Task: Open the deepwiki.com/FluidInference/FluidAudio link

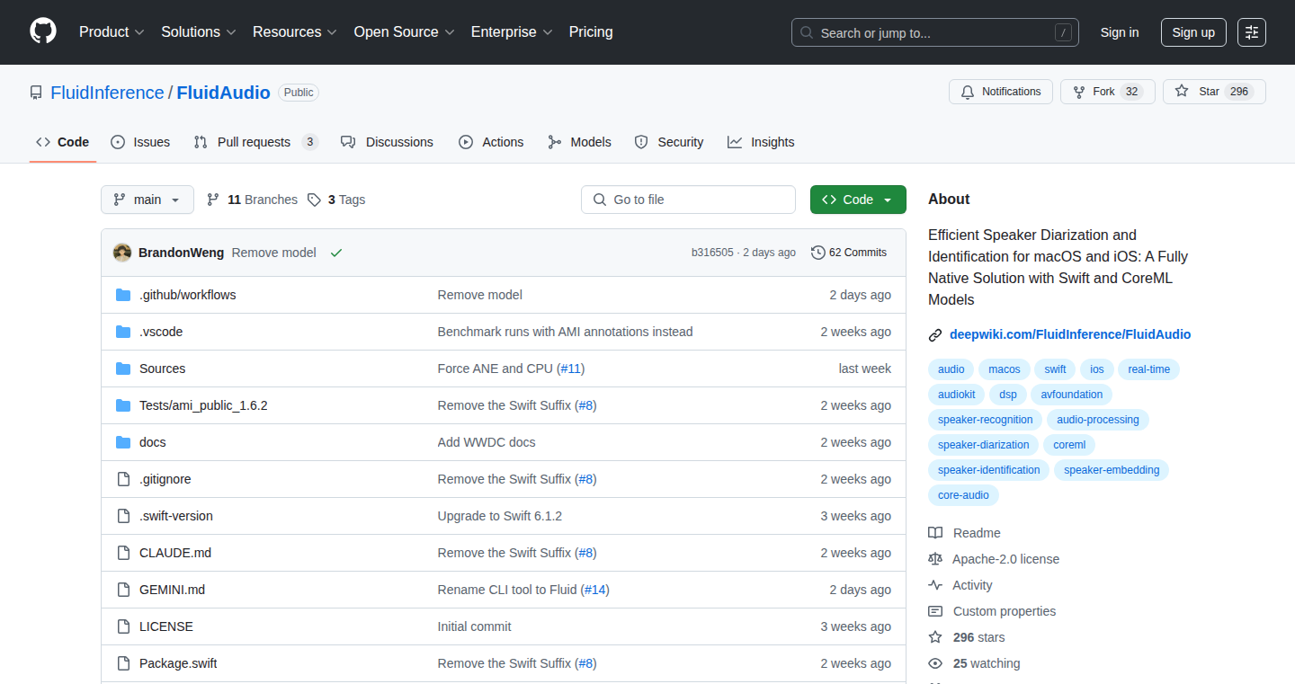Action: [1070, 334]
